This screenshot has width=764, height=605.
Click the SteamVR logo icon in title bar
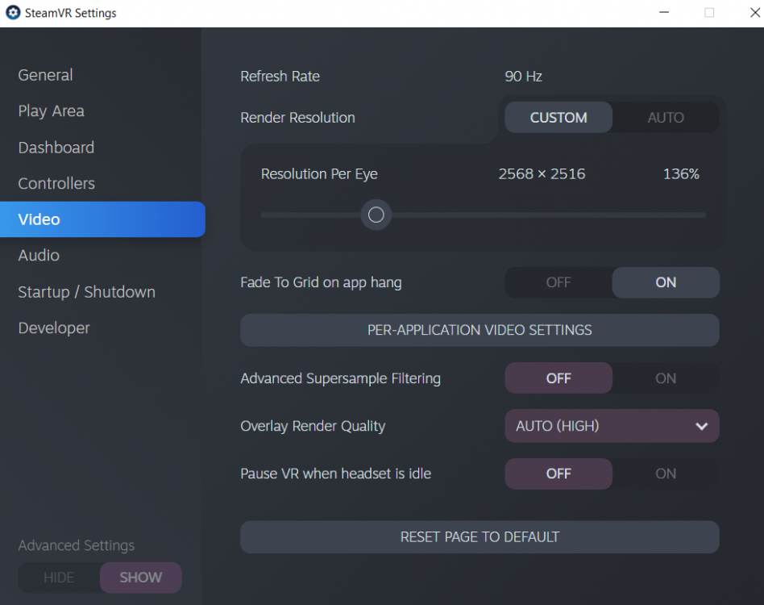(x=13, y=13)
